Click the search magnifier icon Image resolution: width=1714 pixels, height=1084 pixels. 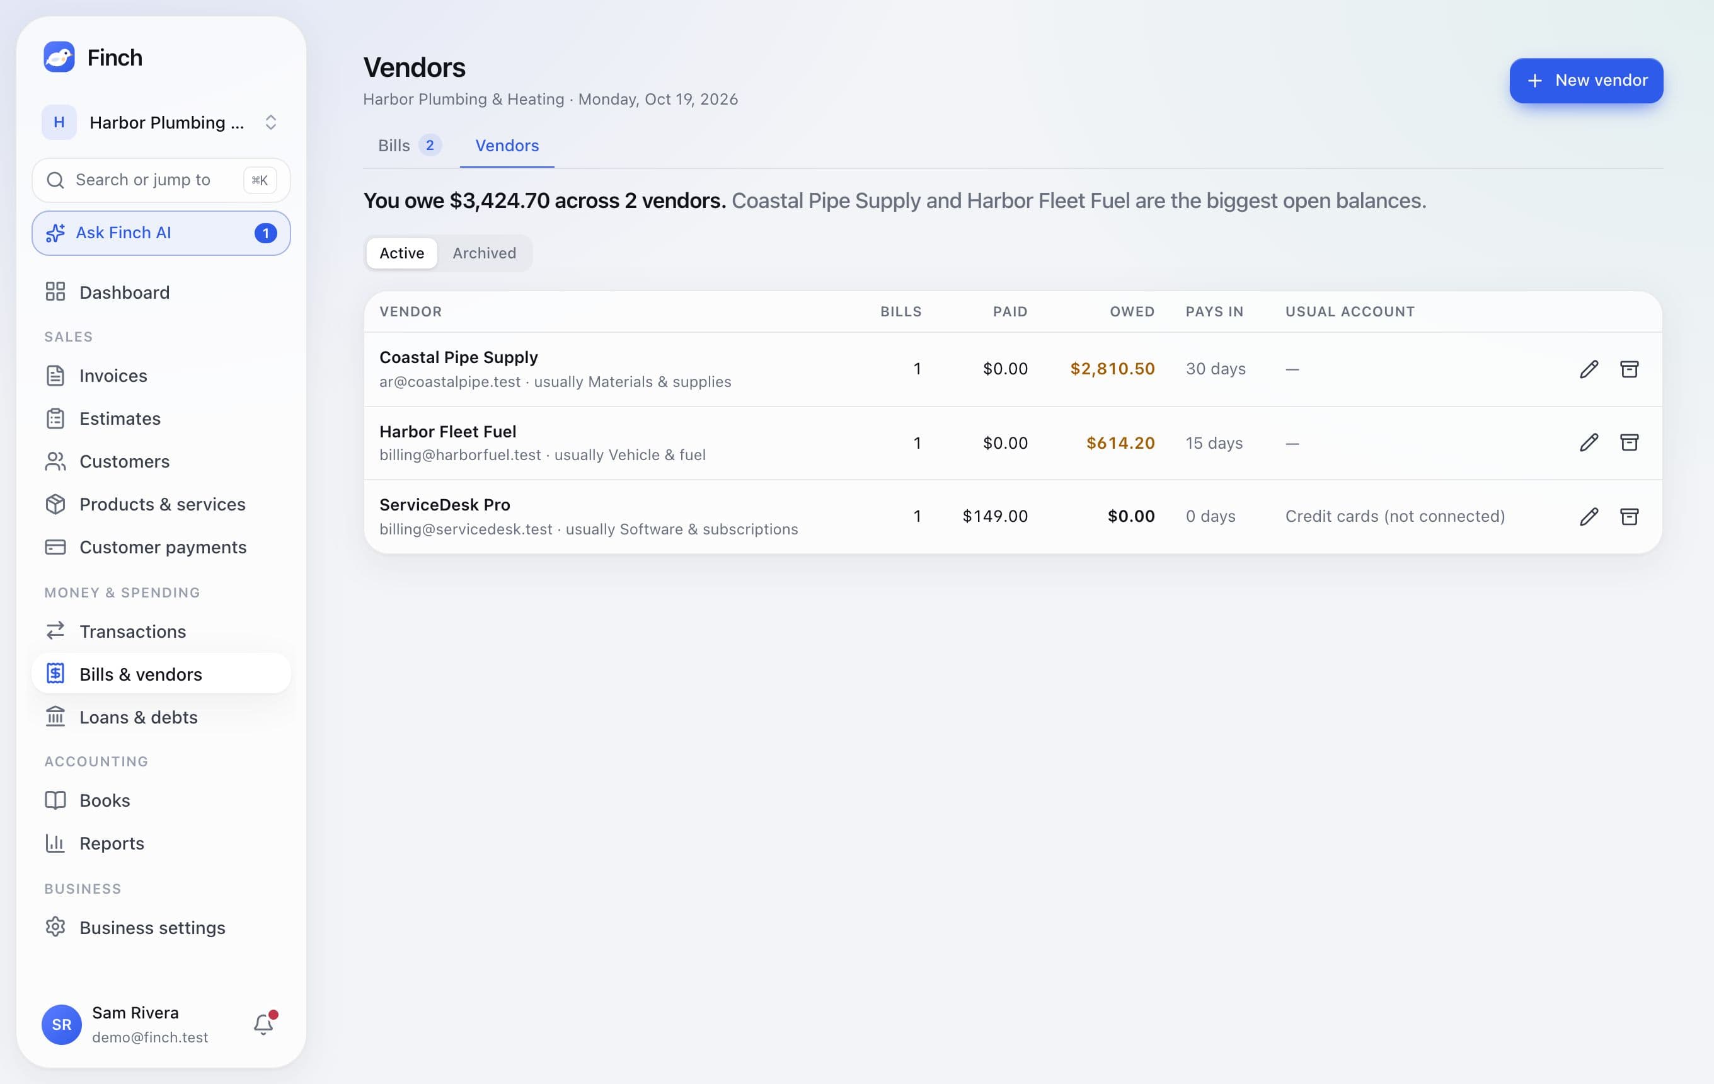click(55, 180)
